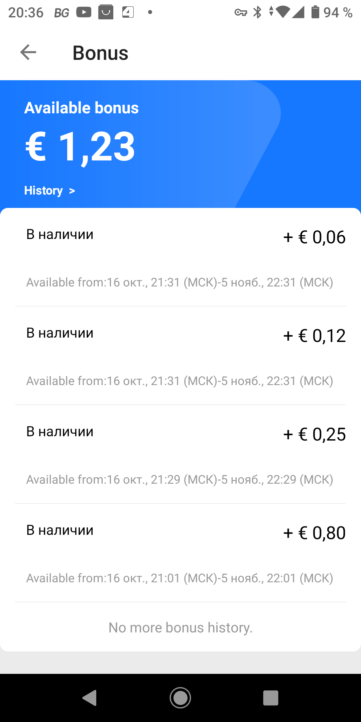Tap the Android home circle button
Screen dimensions: 361x722
(180, 698)
